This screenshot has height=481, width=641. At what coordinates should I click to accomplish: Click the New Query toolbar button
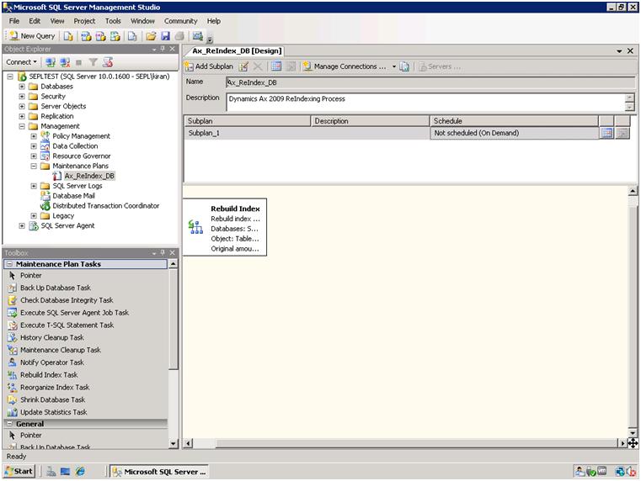tap(32, 36)
